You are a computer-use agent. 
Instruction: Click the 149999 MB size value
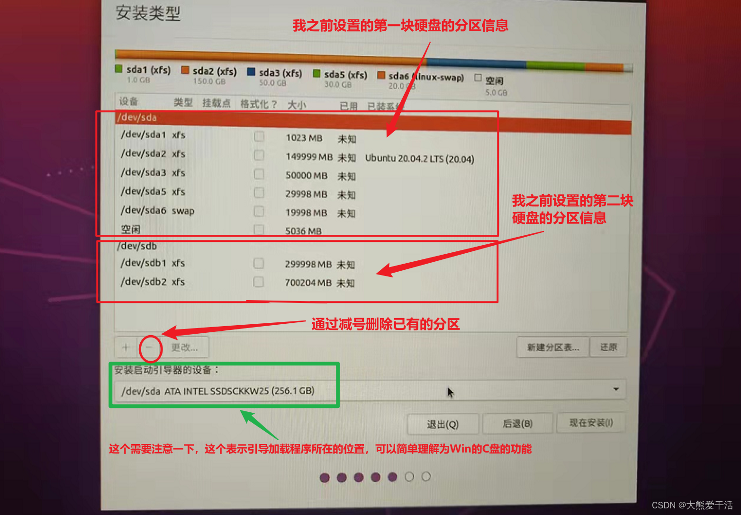(309, 157)
